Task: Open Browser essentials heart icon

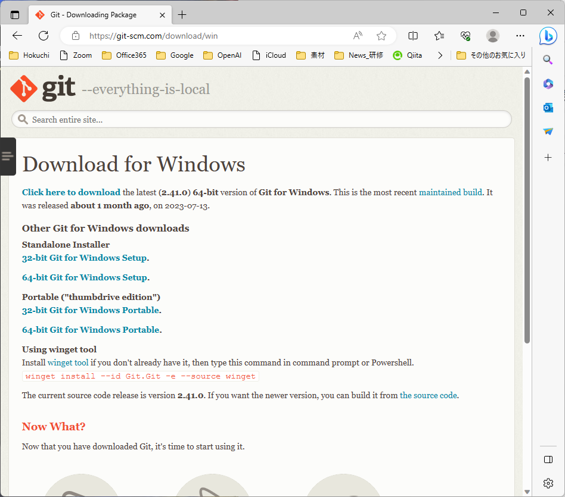Action: pyautogui.click(x=465, y=36)
